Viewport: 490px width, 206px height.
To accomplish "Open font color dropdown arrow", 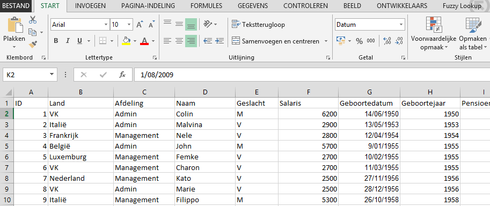I will pos(153,41).
